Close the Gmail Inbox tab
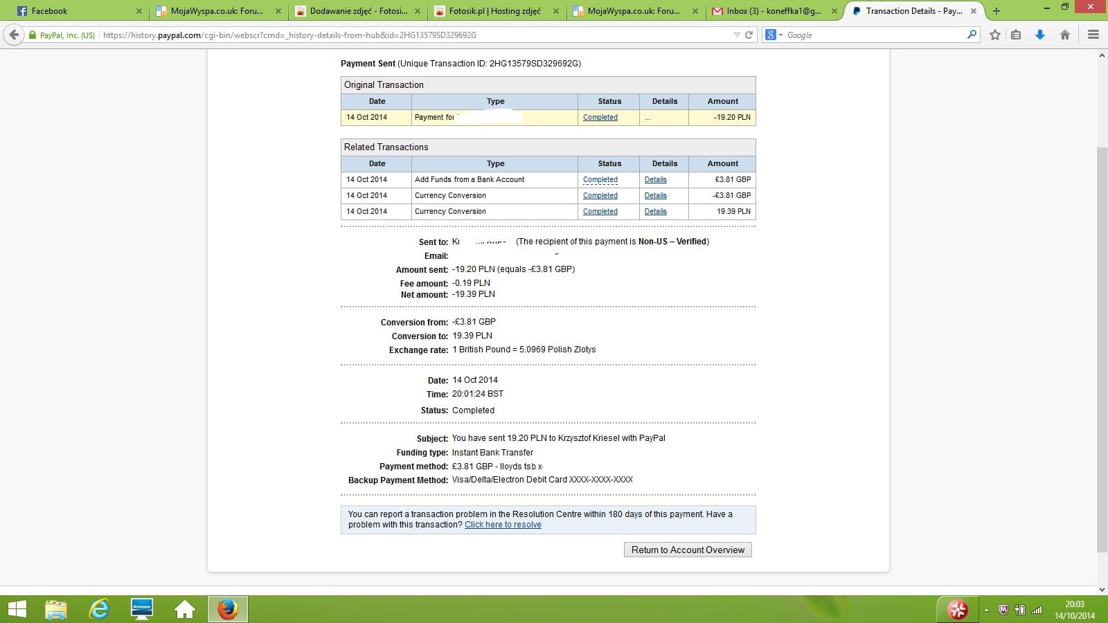The width and height of the screenshot is (1108, 623). coord(834,11)
